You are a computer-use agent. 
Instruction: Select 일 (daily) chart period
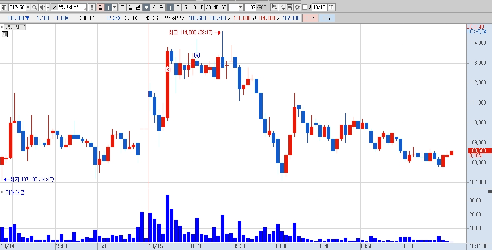pos(100,7)
